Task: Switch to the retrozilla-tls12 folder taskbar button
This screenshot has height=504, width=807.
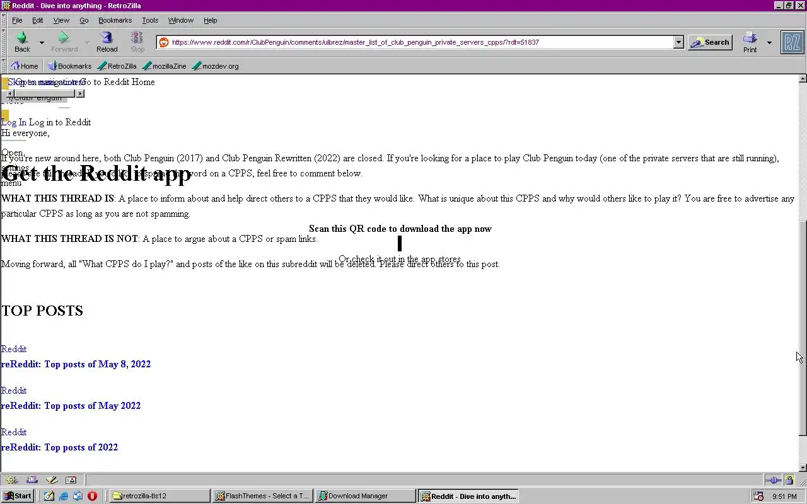Action: [160, 496]
